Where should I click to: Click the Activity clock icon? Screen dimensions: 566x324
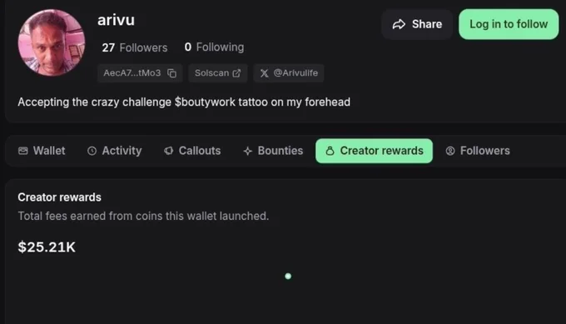coord(92,151)
